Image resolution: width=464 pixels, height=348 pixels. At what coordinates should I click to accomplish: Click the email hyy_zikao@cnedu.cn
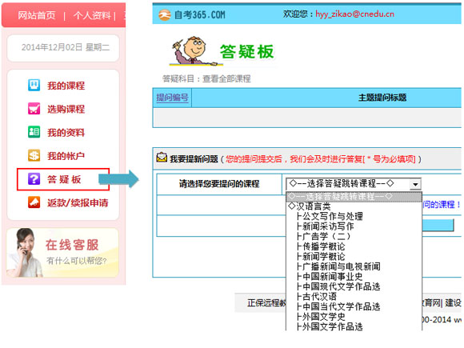point(355,14)
